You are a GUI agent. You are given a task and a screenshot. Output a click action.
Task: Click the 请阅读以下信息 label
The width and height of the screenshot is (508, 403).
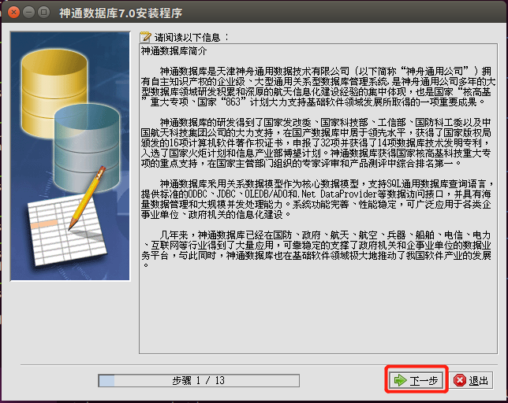(191, 38)
